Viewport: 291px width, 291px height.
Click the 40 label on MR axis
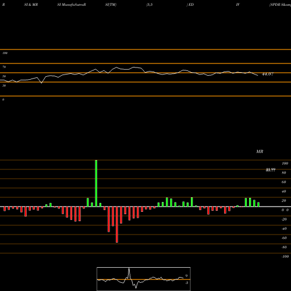(x=284, y=191)
